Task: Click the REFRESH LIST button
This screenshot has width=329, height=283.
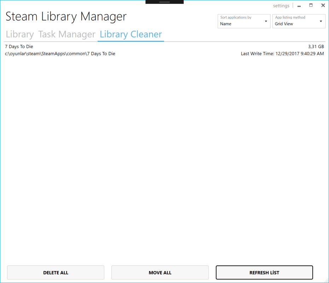Action: click(264, 272)
